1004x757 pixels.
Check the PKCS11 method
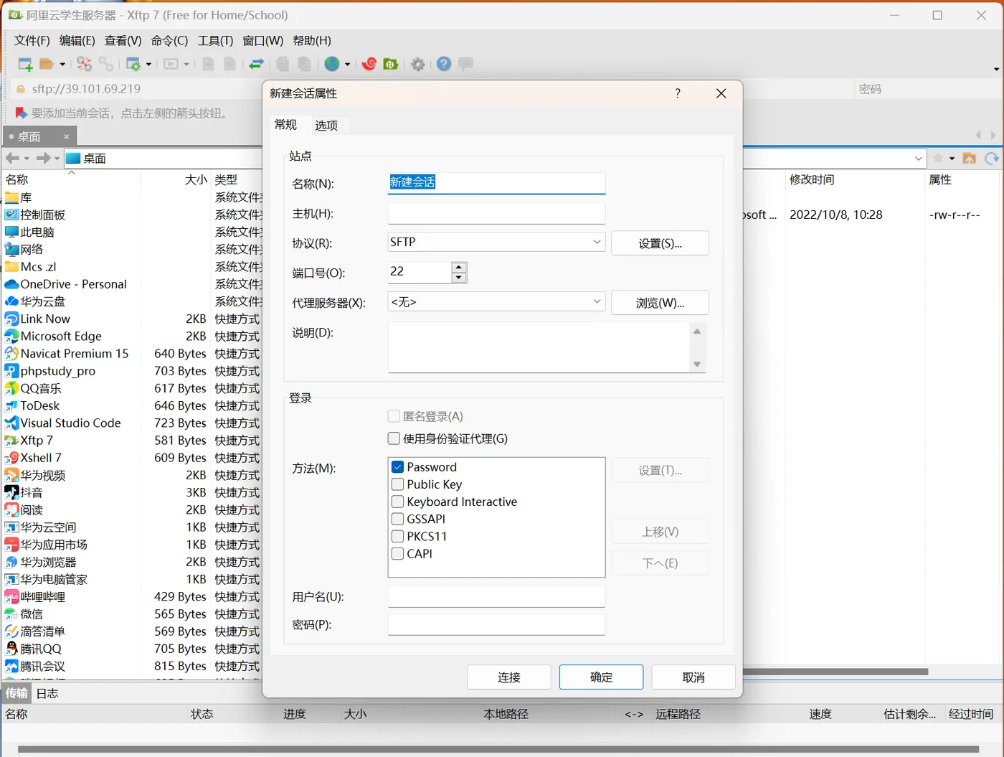point(397,536)
